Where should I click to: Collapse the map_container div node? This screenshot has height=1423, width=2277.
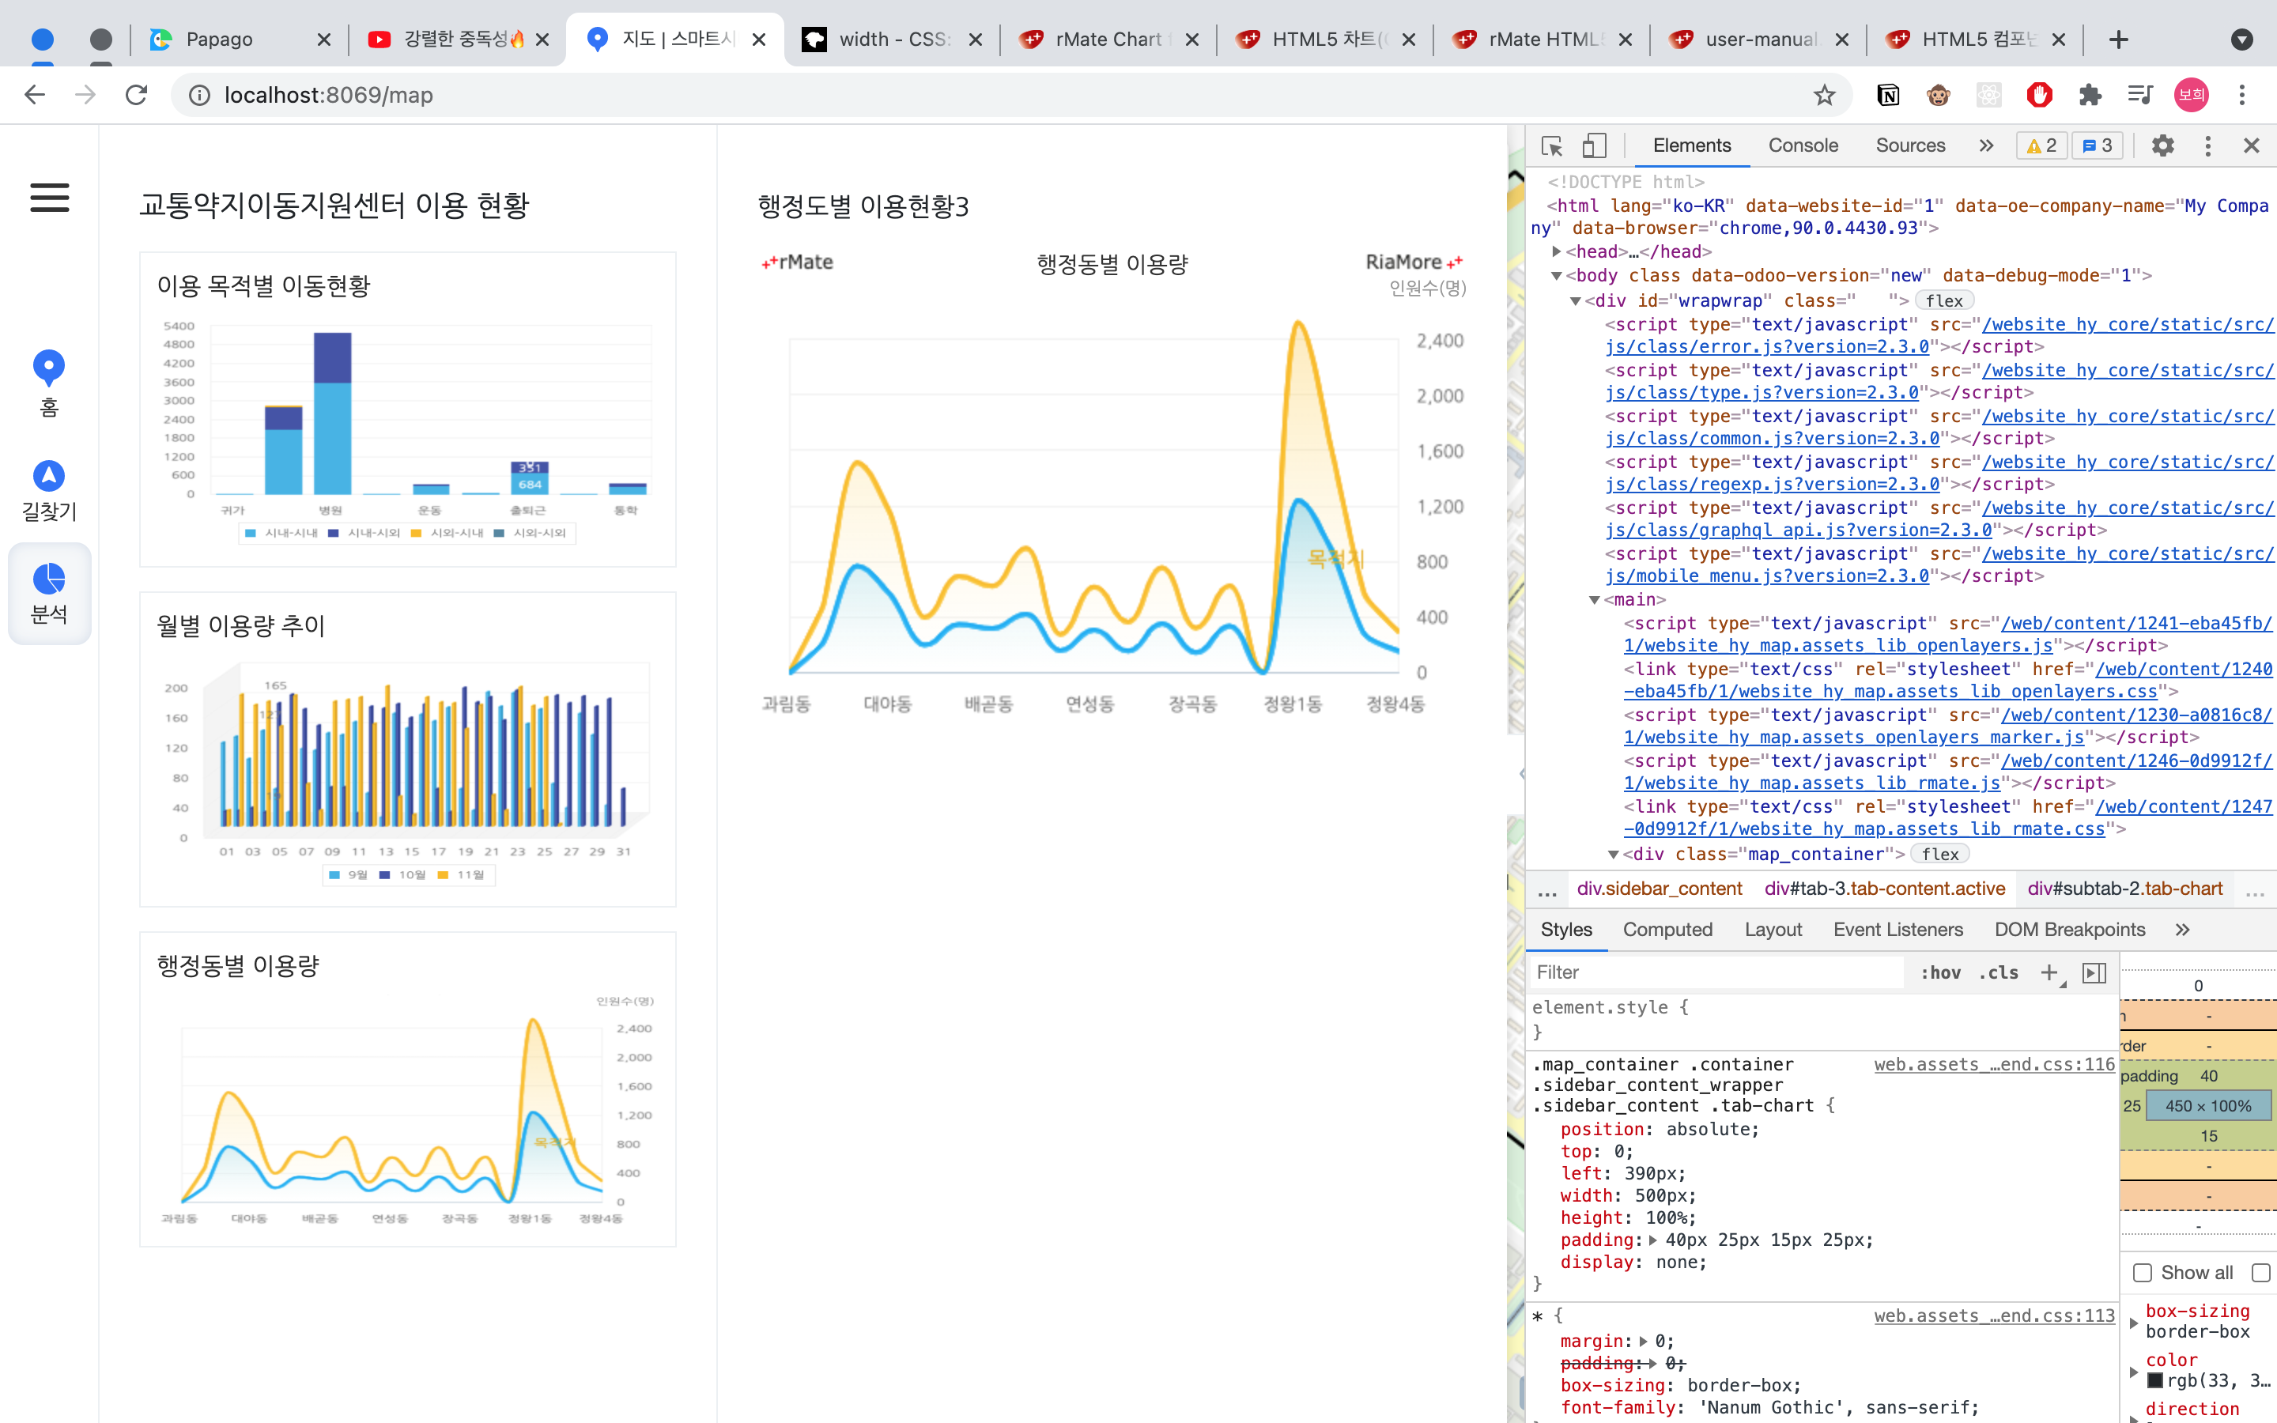1614,855
